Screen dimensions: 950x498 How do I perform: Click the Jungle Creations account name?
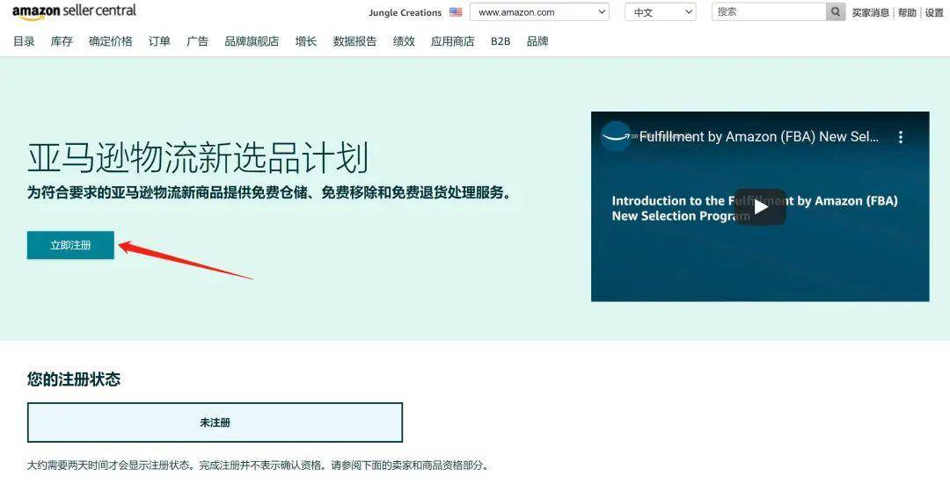pyautogui.click(x=405, y=12)
